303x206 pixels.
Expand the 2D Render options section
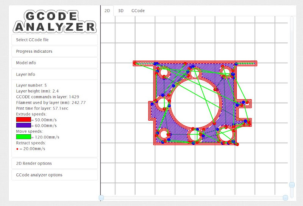point(55,164)
